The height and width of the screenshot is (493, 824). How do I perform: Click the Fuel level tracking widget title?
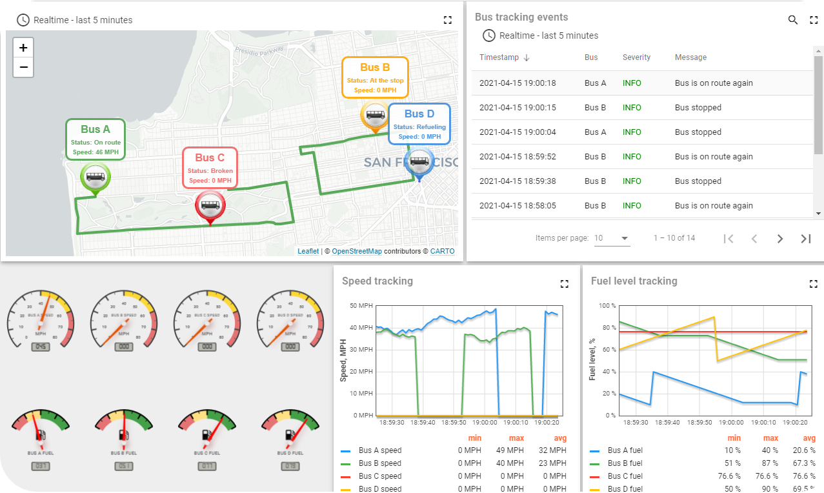(634, 281)
